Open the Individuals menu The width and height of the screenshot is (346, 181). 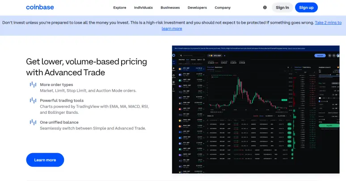coord(143,8)
